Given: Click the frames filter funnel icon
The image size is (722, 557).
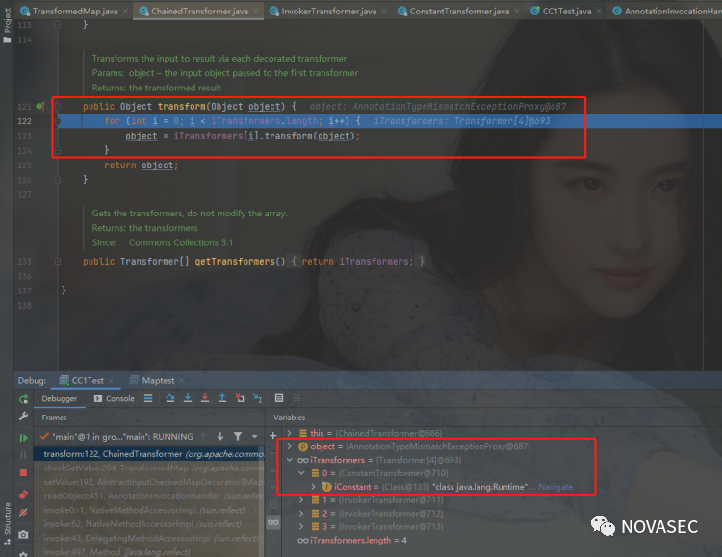Looking at the screenshot, I should pos(238,437).
